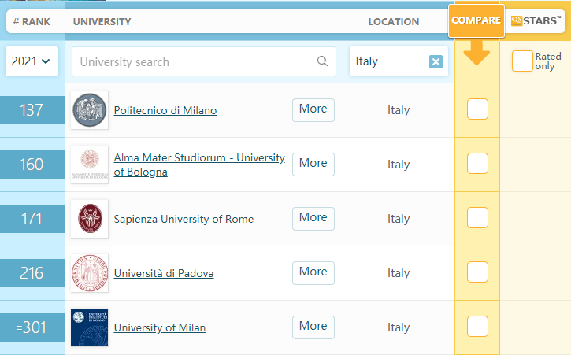Viewport: 571px width, 355px height.
Task: Open the Università di Padova link
Action: pyautogui.click(x=164, y=273)
